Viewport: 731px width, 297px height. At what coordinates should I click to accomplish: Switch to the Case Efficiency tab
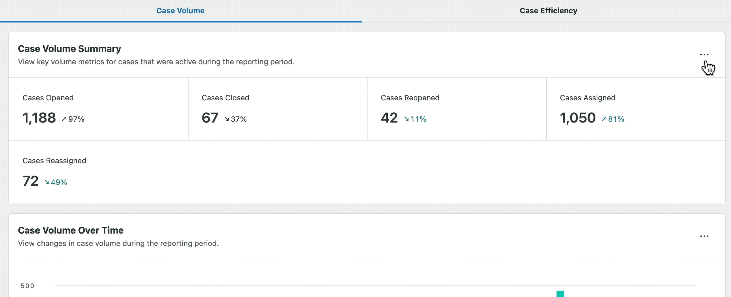click(x=548, y=10)
